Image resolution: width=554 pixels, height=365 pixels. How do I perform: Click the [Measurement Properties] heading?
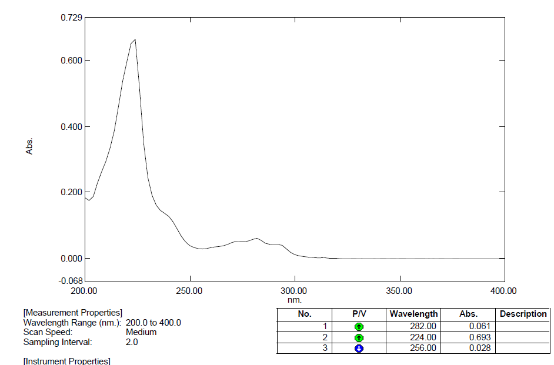coord(72,313)
